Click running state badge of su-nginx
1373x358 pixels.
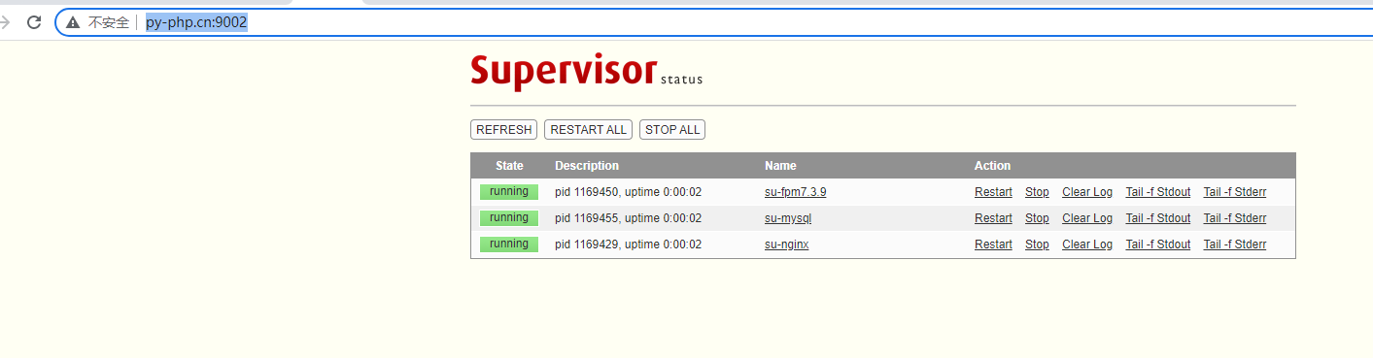click(x=509, y=244)
